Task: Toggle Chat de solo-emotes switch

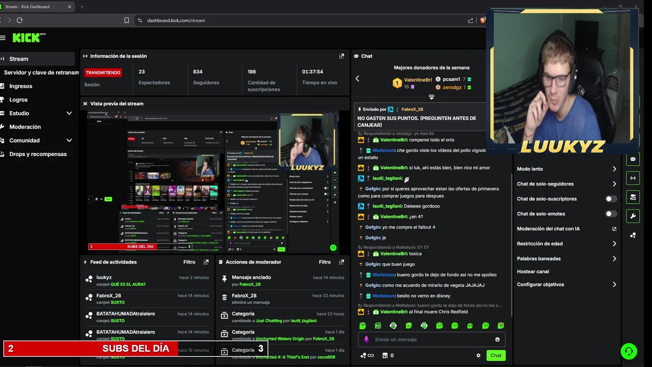Action: coord(611,214)
